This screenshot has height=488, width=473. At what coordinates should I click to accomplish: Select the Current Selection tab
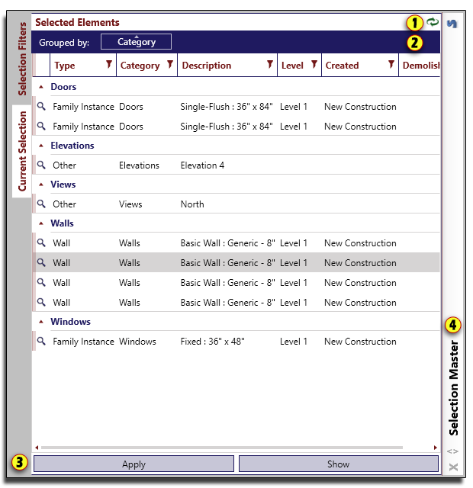[22, 151]
